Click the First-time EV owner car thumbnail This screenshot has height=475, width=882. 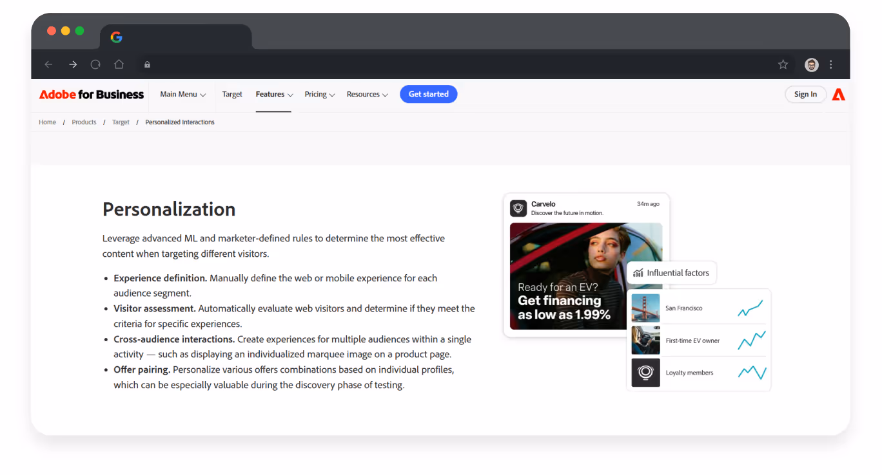645,340
